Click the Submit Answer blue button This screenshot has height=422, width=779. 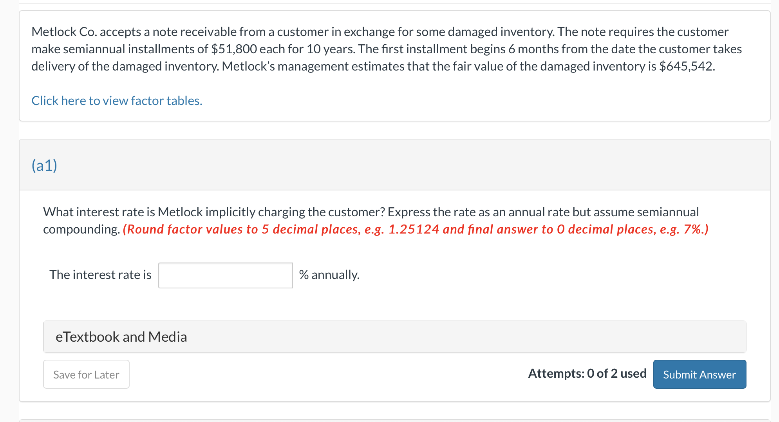699,374
